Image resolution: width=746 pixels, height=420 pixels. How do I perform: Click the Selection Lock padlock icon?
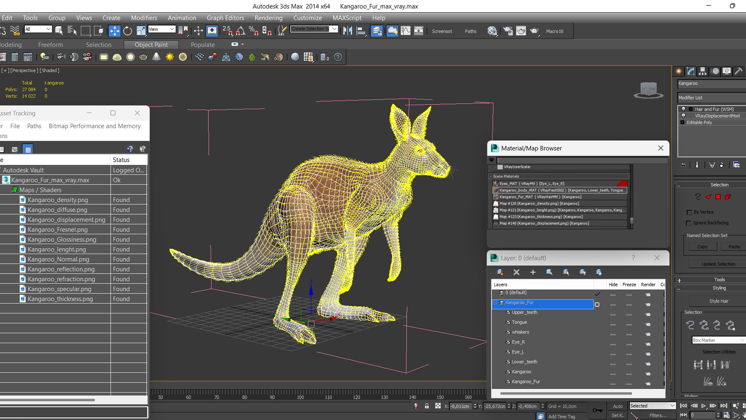[x=427, y=406]
